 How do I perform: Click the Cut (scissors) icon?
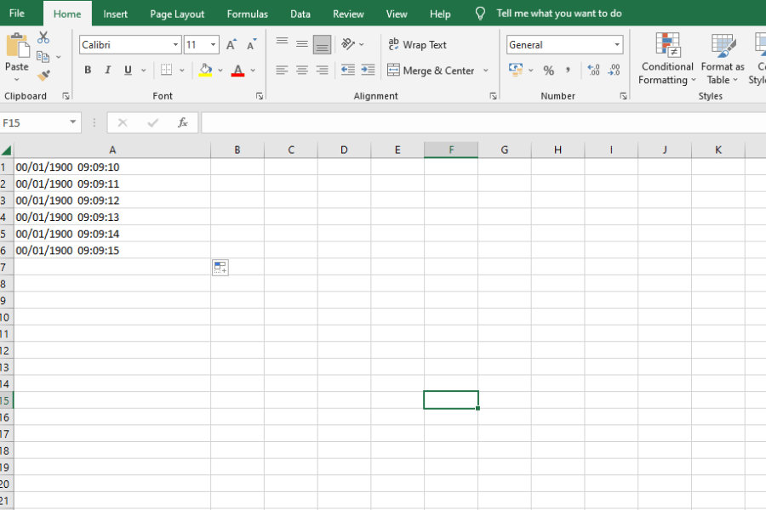click(43, 37)
